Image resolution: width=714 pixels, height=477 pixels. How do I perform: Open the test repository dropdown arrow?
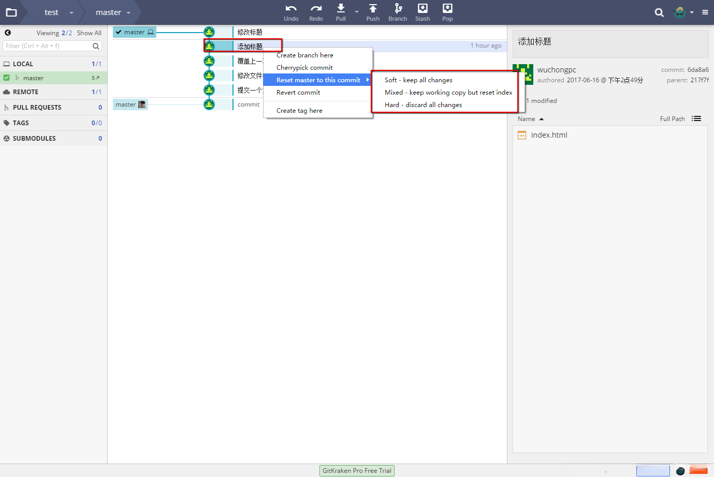click(71, 12)
